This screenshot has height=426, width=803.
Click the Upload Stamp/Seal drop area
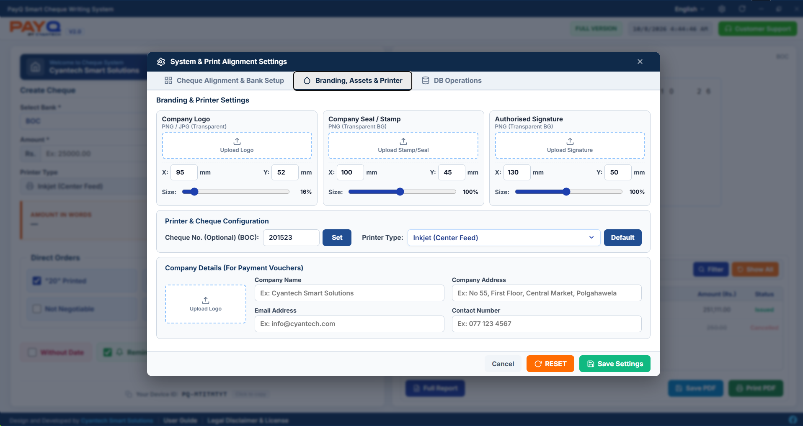pyautogui.click(x=403, y=146)
